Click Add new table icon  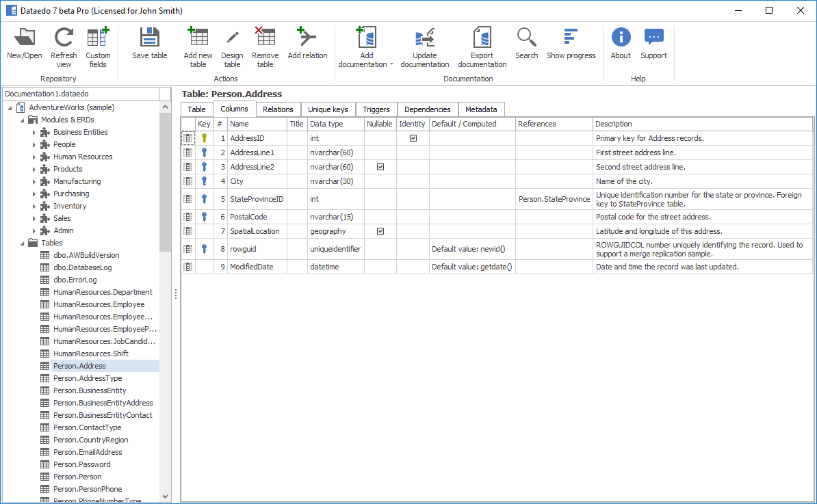click(198, 44)
